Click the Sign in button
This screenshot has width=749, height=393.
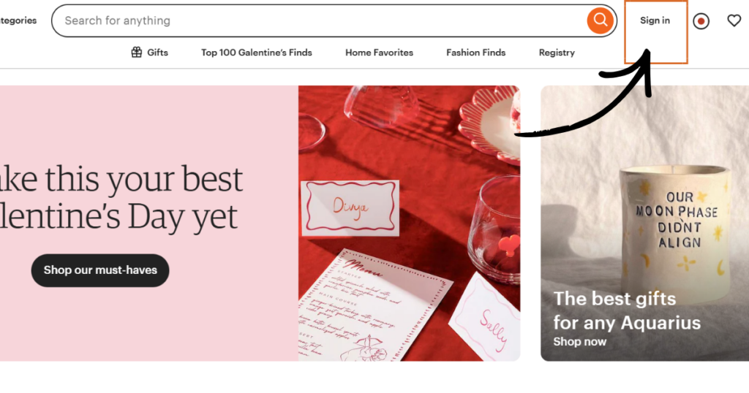(655, 20)
